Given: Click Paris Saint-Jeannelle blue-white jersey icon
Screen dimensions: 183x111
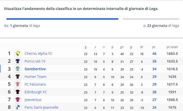Looking at the screenshot, I should click(x=18, y=107).
